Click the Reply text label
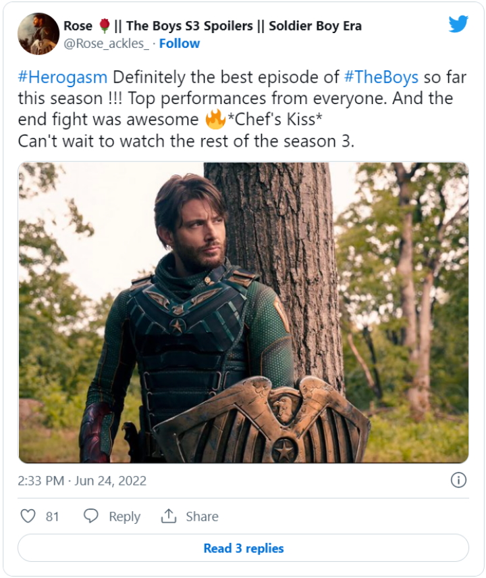 pos(124,516)
